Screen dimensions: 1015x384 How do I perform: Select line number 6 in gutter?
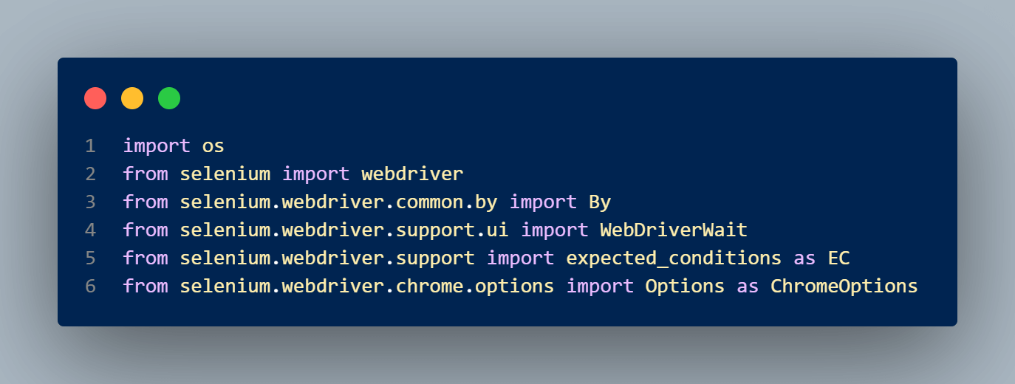pyautogui.click(x=90, y=287)
